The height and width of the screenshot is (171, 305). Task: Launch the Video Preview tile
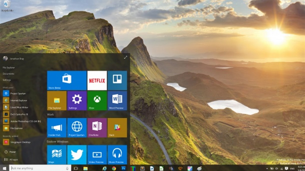point(97,155)
